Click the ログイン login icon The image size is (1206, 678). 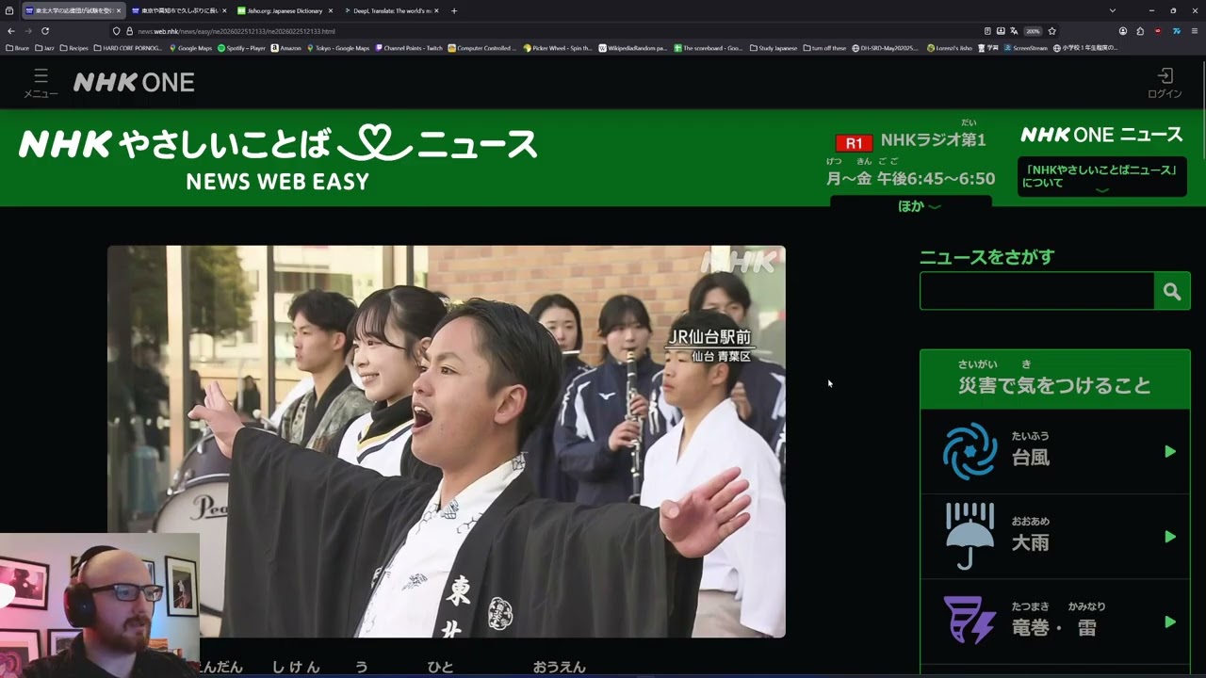1165,82
